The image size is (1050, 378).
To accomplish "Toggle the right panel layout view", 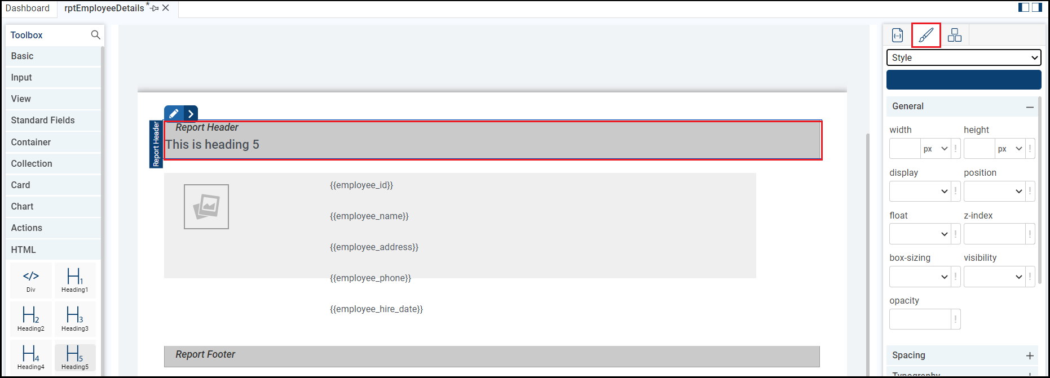I will pos(1037,7).
